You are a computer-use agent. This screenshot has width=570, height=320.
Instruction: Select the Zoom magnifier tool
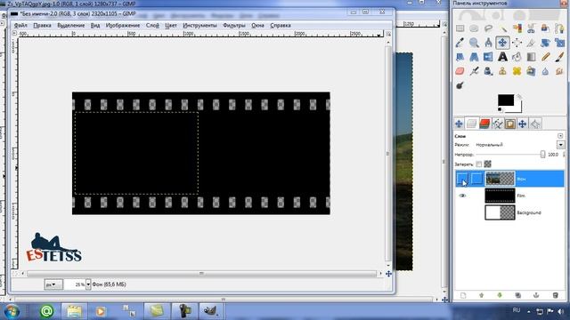474,43
